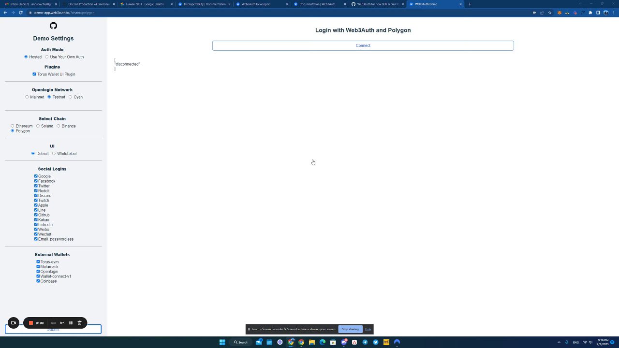Uncheck Twitter social login
619x348 pixels.
click(x=36, y=186)
